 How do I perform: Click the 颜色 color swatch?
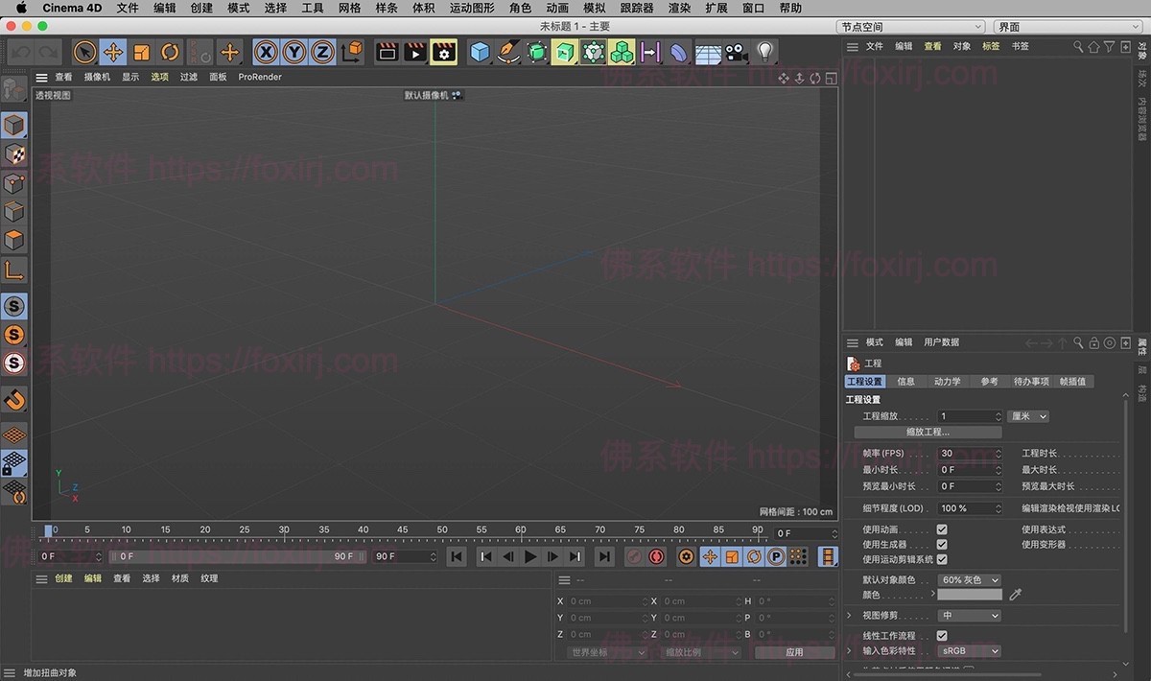pos(969,593)
